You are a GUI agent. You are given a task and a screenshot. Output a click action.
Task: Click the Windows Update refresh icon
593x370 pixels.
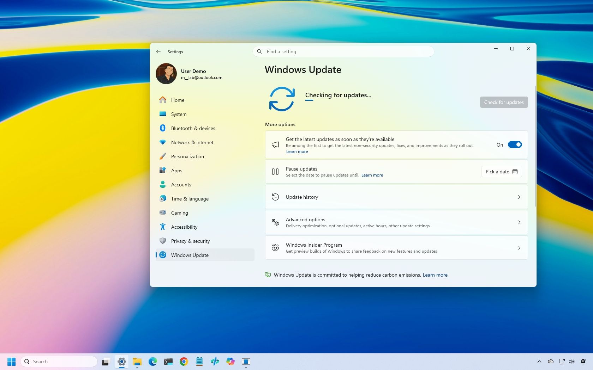[x=282, y=99]
